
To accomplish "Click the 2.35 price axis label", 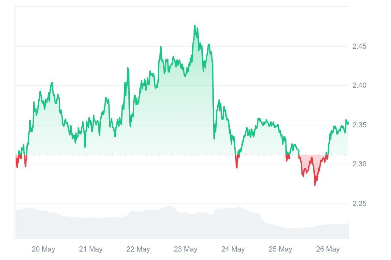I will click(x=359, y=125).
